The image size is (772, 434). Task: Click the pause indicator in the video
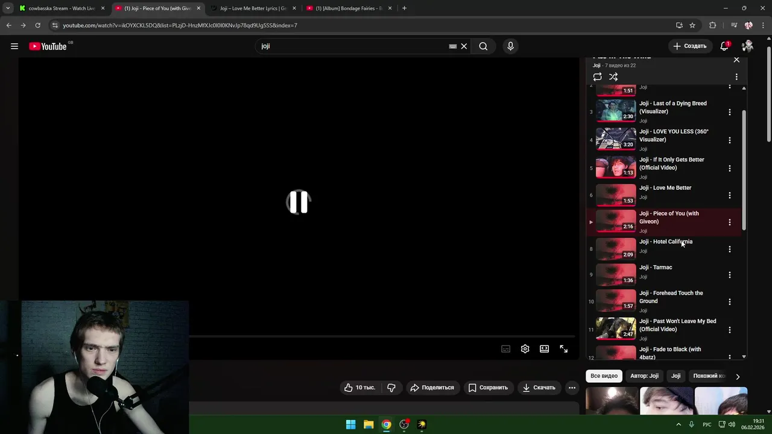[x=299, y=202]
